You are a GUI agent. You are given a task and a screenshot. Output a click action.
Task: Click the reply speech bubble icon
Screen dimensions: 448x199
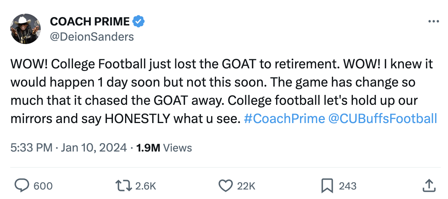tap(22, 186)
